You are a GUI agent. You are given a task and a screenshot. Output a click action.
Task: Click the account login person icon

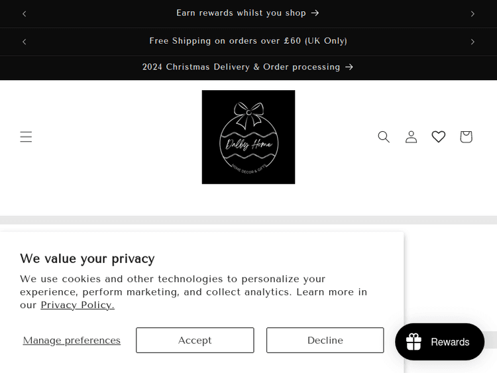411,136
